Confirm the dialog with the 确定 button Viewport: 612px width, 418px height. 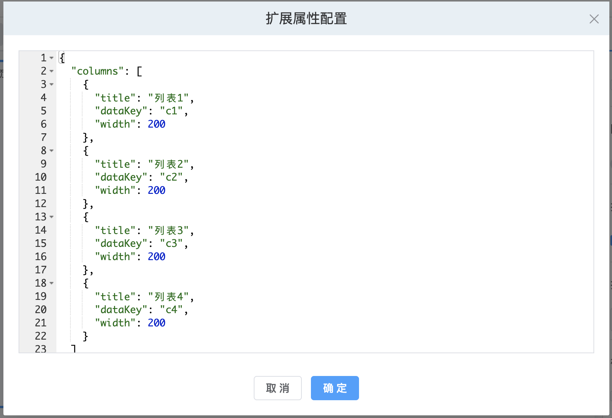335,388
